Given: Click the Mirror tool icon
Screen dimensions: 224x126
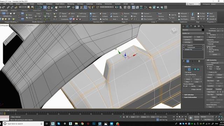Looking at the screenshot, I should 117,7.
